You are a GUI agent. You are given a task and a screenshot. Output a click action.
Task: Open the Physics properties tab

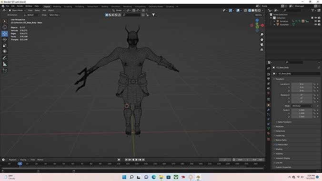click(x=268, y=119)
